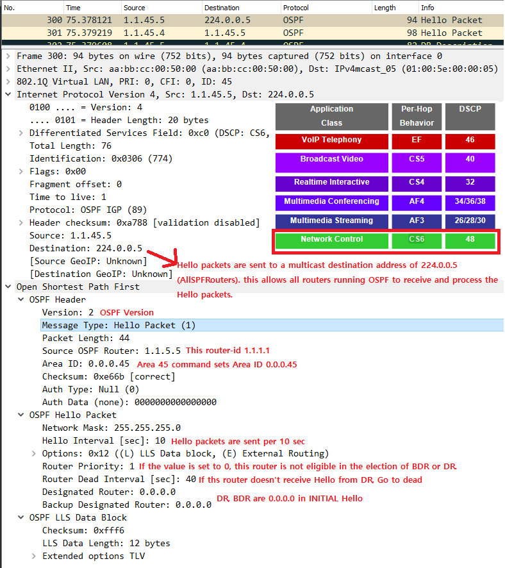Expand the Flags: 0x00 row
This screenshot has height=568, width=505.
pyautogui.click(x=21, y=171)
